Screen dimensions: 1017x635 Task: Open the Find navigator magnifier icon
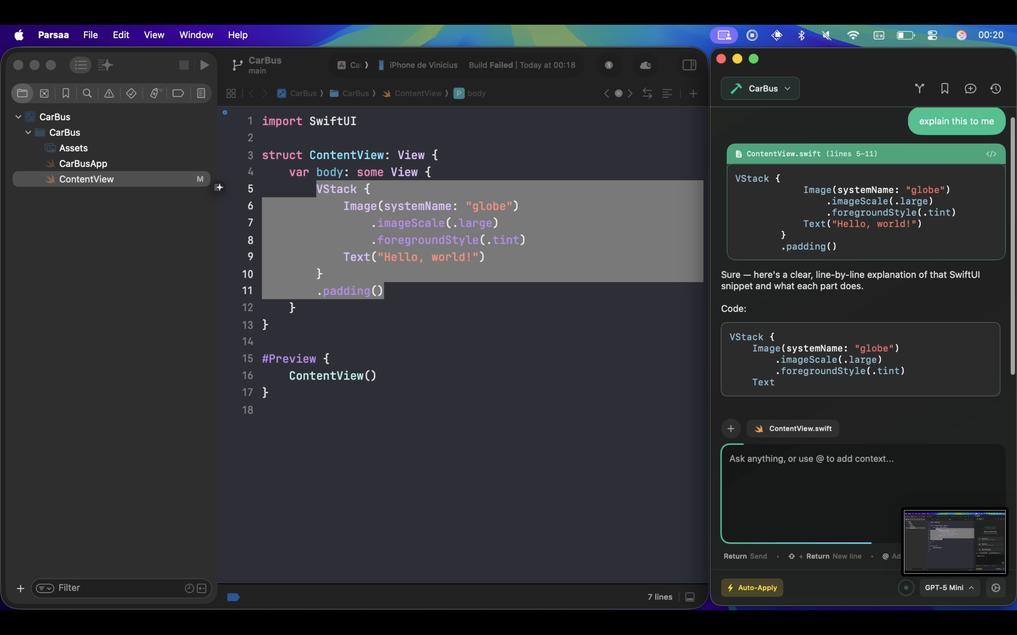pos(87,93)
